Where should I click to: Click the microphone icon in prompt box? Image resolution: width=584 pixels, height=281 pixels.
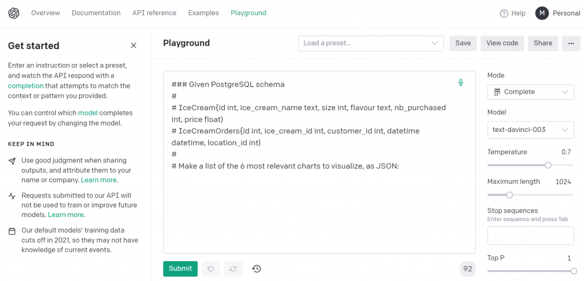[x=461, y=83]
